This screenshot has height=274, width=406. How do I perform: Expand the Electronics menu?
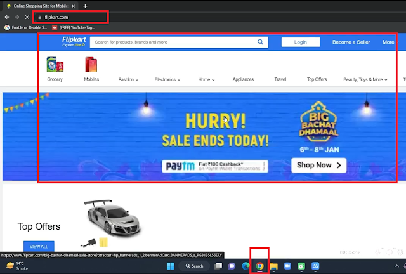tap(167, 79)
